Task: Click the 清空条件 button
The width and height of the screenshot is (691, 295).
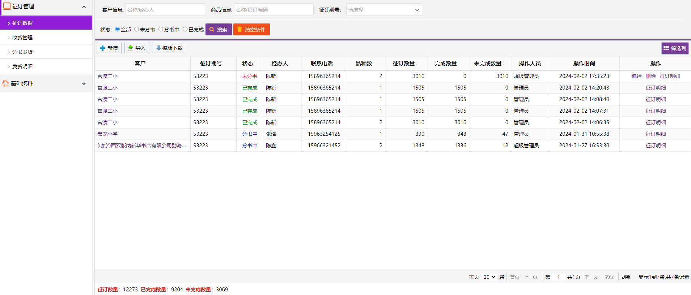Action: click(251, 29)
